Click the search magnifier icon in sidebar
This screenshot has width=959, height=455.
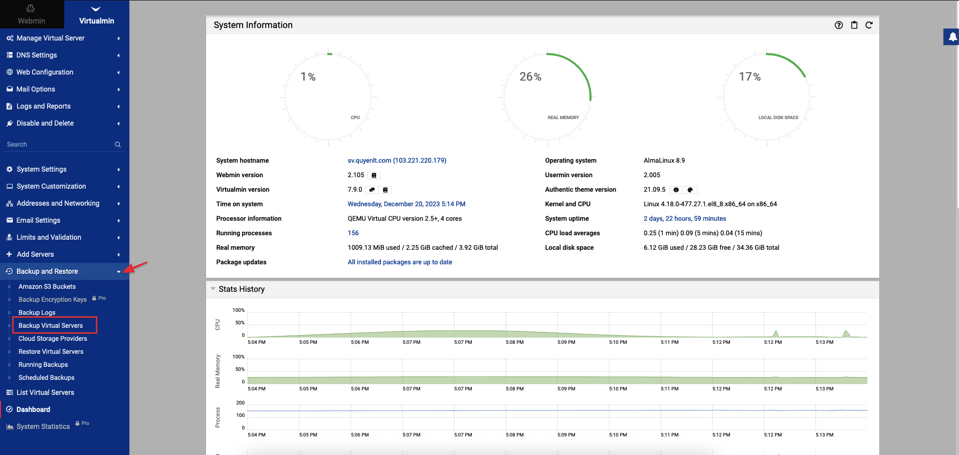click(x=118, y=145)
